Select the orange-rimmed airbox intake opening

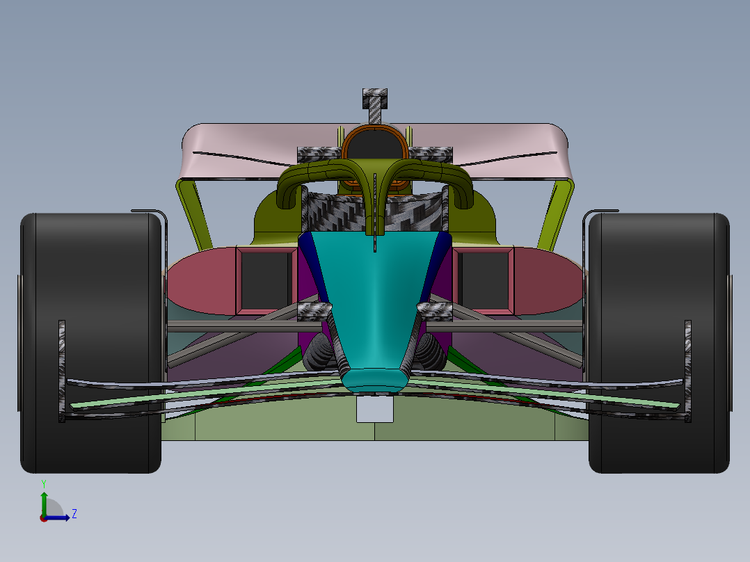click(x=374, y=143)
